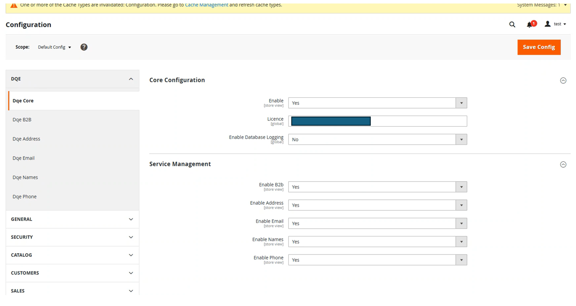Image resolution: width=576 pixels, height=306 pixels.
Task: Select the Dqe Address menu item
Action: (x=26, y=139)
